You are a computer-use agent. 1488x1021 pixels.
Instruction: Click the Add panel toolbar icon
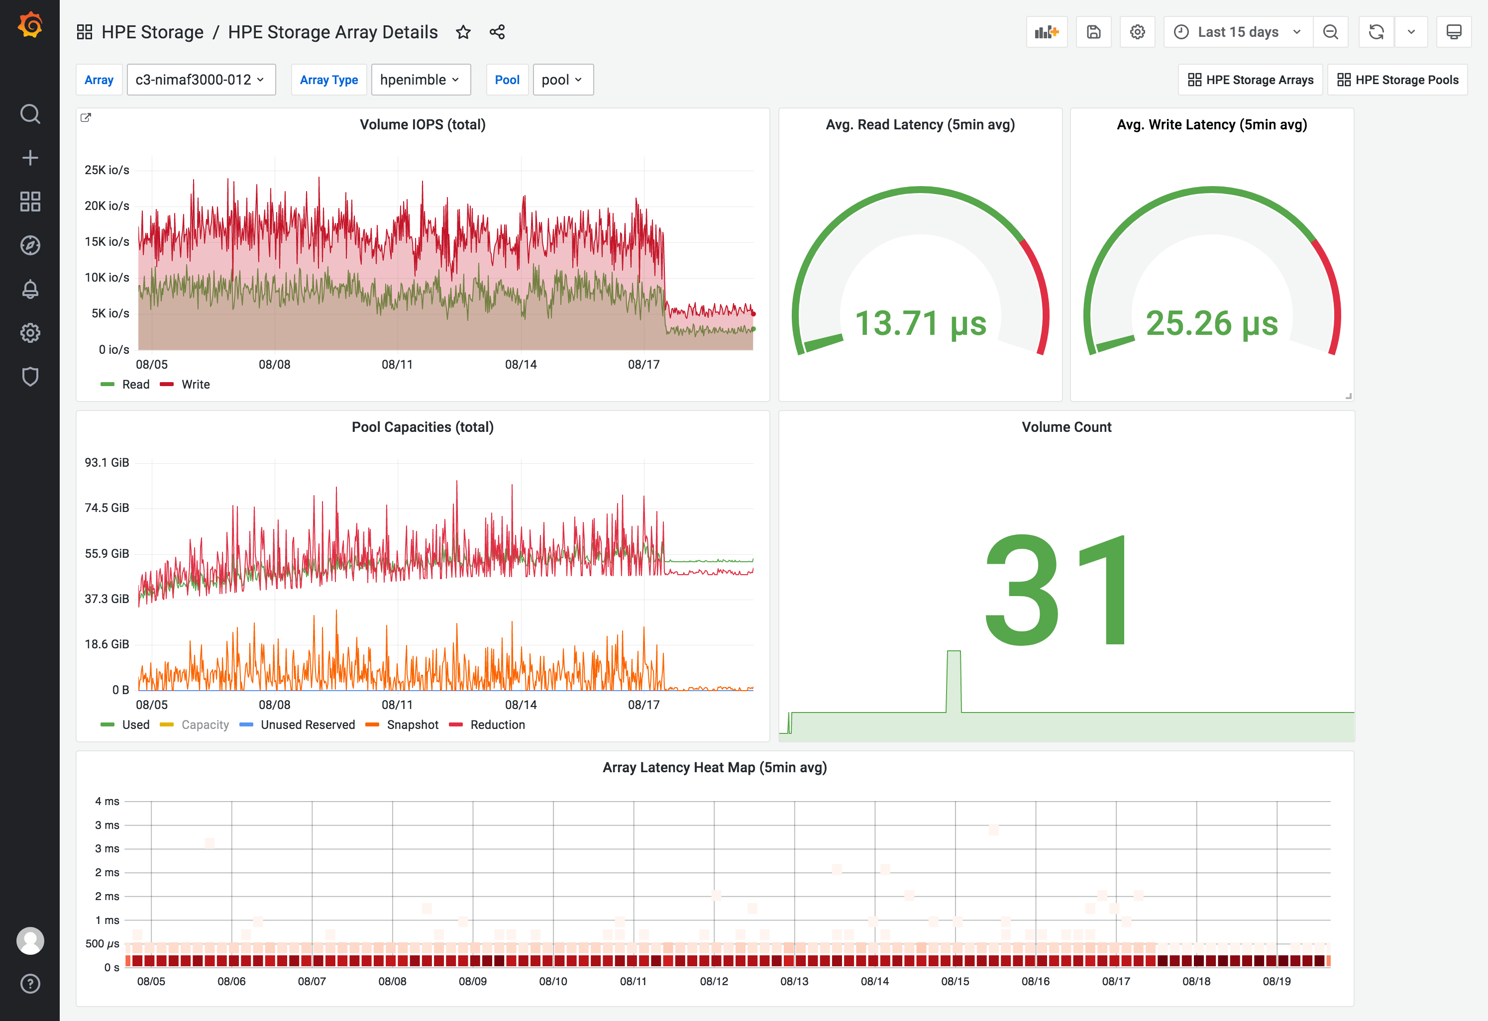coord(1046,32)
